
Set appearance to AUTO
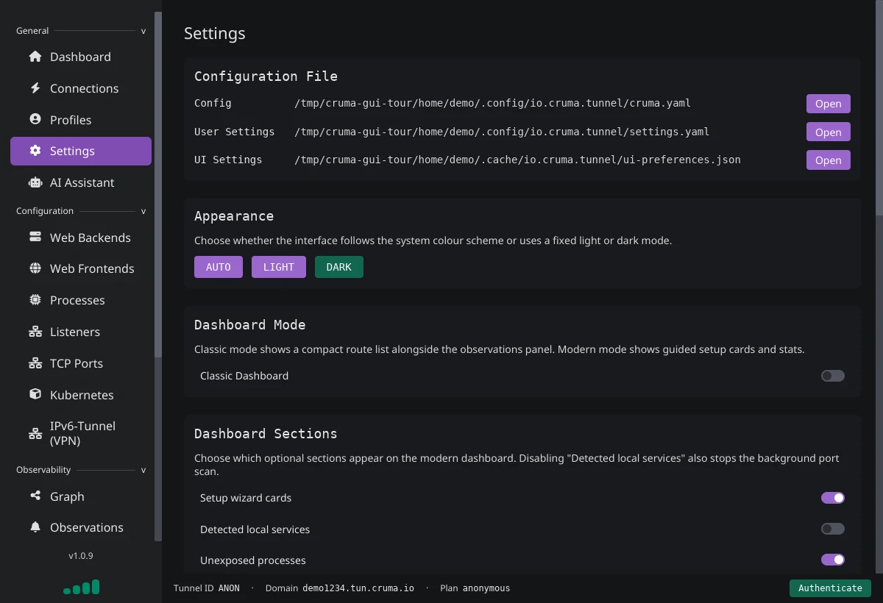pos(219,267)
